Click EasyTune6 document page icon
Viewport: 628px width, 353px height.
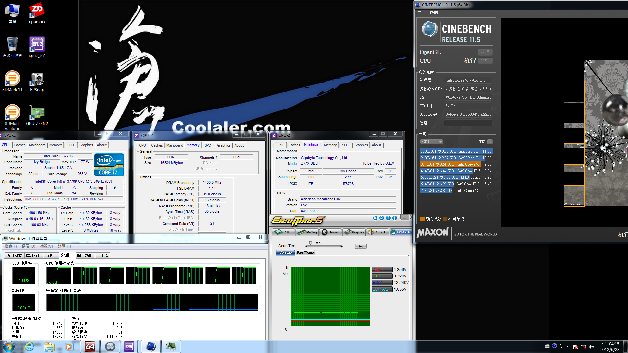pyautogui.click(x=375, y=218)
